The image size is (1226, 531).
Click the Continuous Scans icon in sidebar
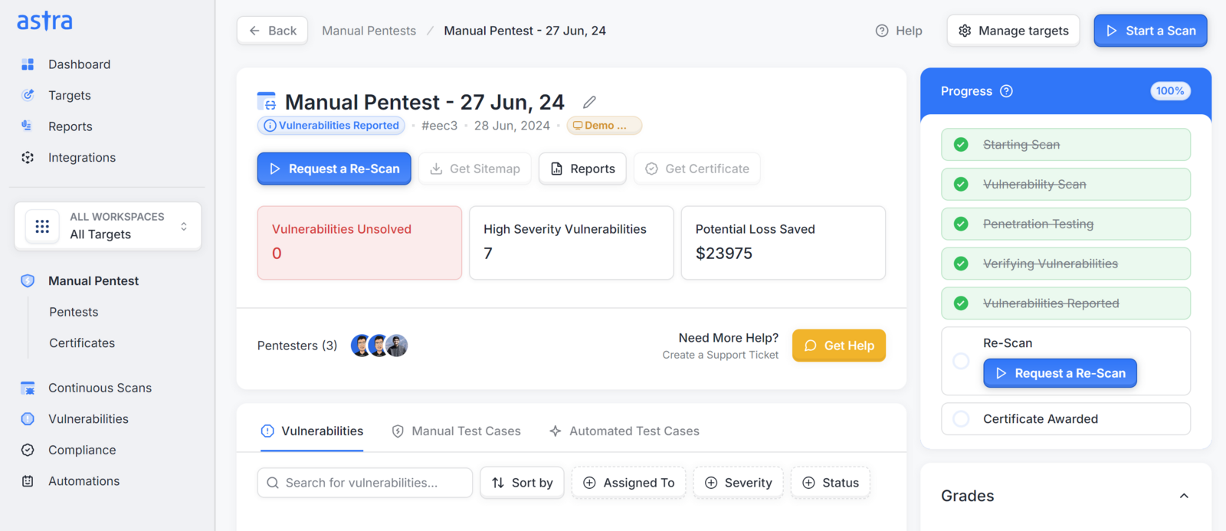pos(28,388)
